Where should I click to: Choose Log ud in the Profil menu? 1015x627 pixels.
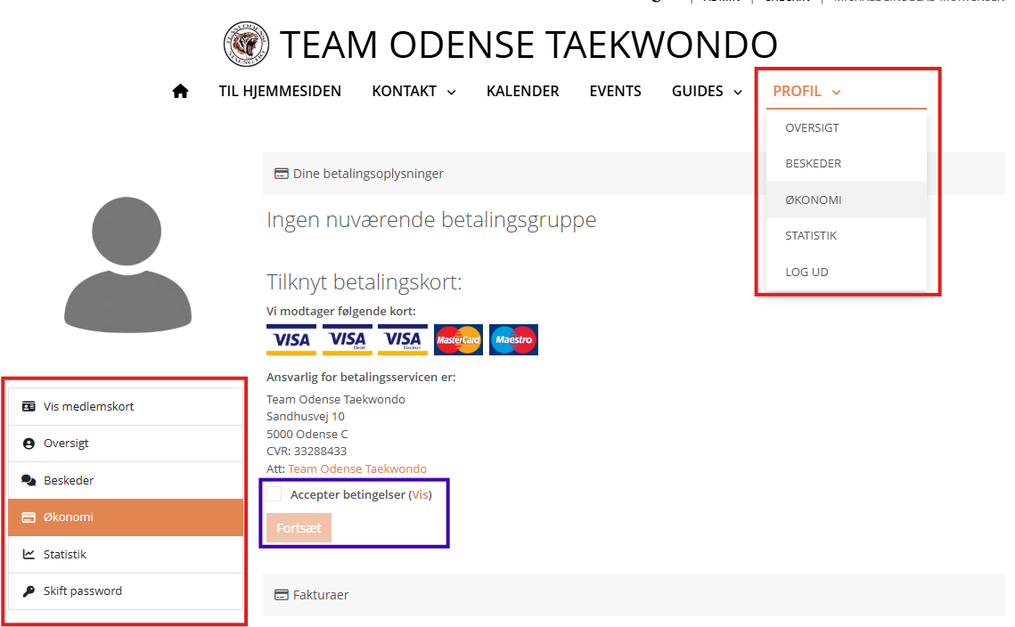(x=806, y=272)
